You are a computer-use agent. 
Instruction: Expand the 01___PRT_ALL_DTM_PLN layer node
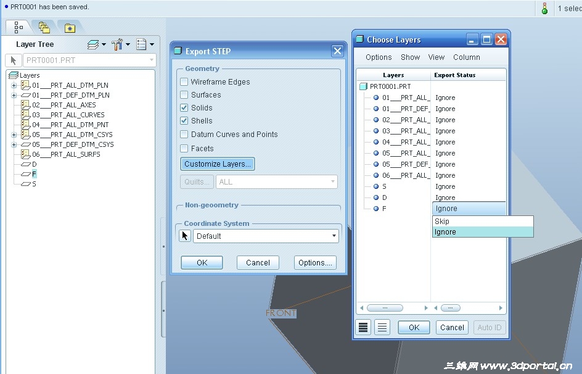pyautogui.click(x=14, y=85)
